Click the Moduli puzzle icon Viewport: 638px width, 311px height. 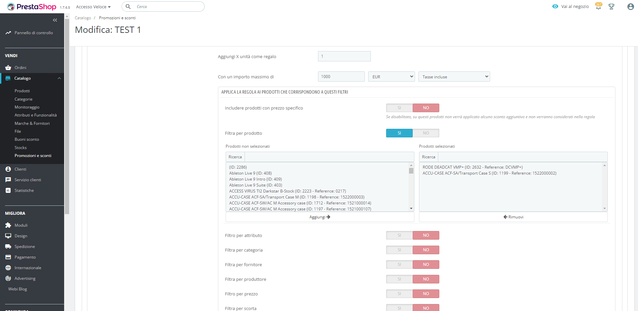pos(8,225)
